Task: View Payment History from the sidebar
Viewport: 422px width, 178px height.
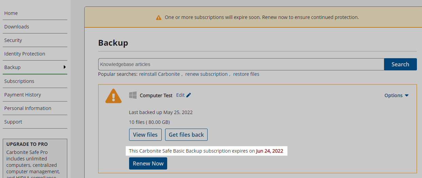Action: click(23, 95)
